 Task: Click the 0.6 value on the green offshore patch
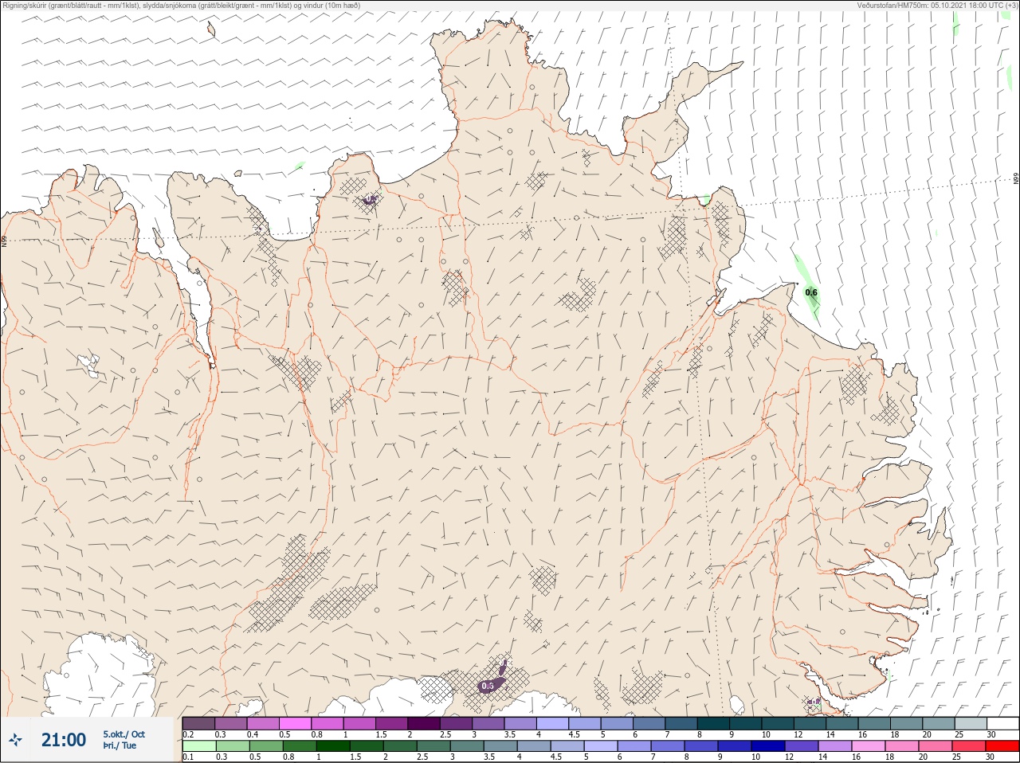pos(811,292)
